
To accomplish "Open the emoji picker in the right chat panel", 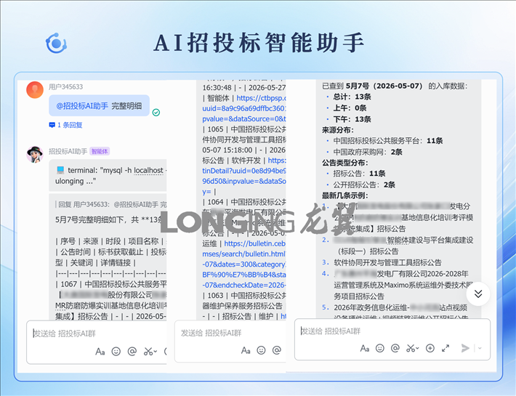I will point(380,348).
